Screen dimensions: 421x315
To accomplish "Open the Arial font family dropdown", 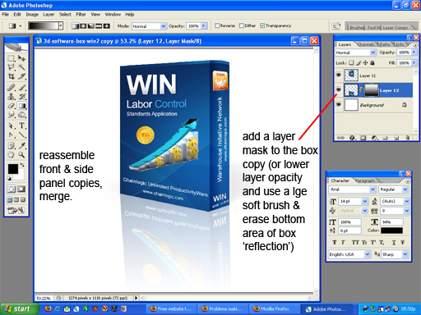I will 352,189.
